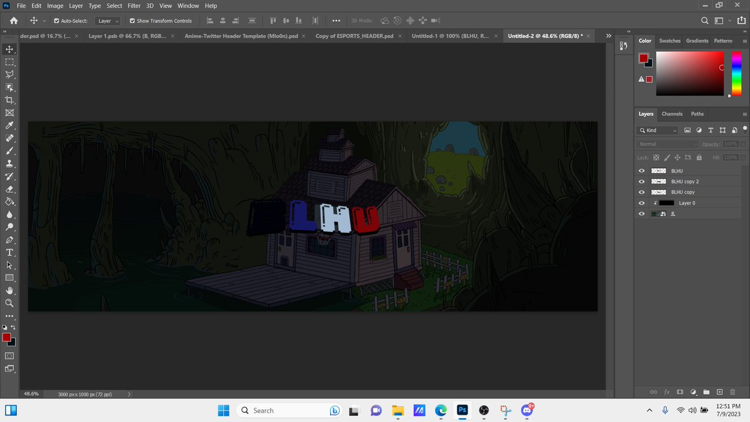
Task: Click the Share image icon
Action: tap(741, 21)
